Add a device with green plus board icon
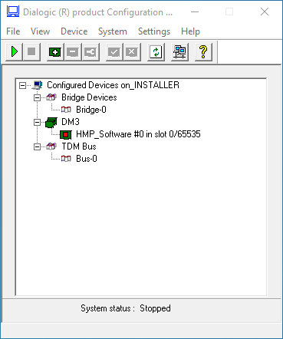 (x=55, y=52)
